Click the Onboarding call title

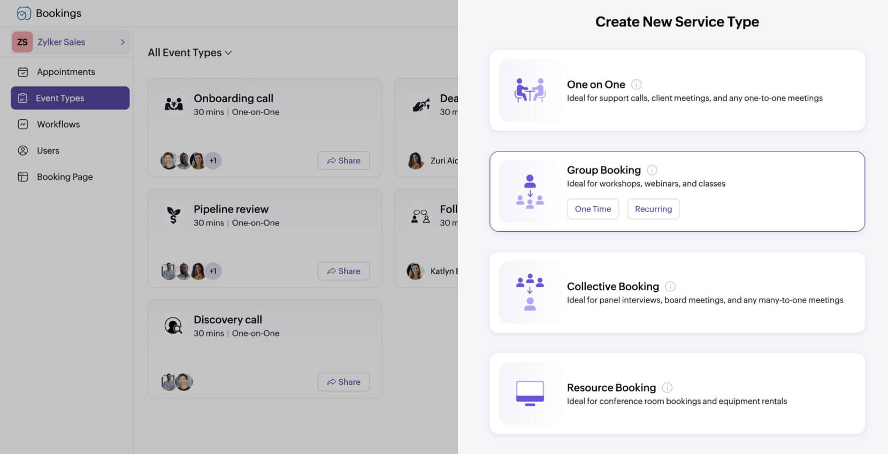[233, 99]
